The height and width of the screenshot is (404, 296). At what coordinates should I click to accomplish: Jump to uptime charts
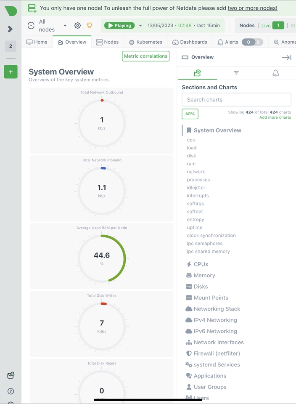pyautogui.click(x=195, y=228)
